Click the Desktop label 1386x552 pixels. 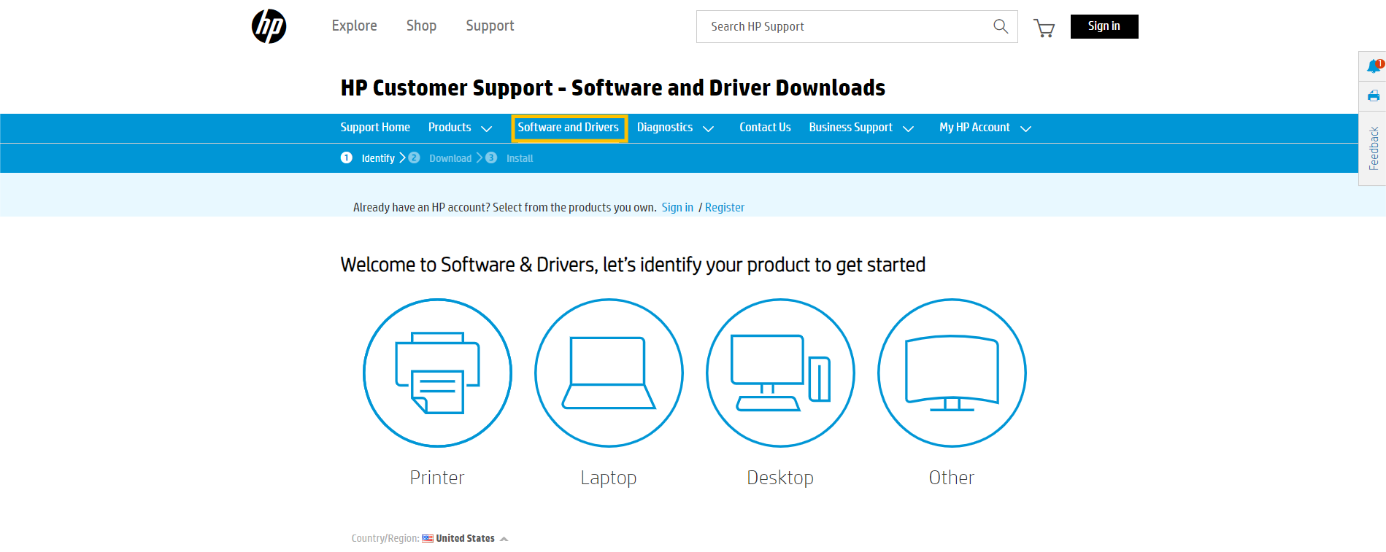[x=780, y=478]
